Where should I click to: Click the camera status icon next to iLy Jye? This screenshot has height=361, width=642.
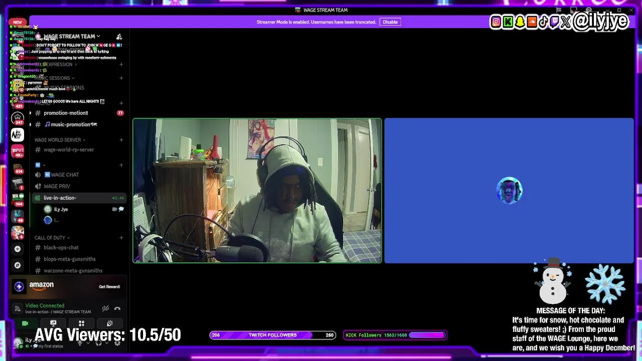[x=115, y=209]
